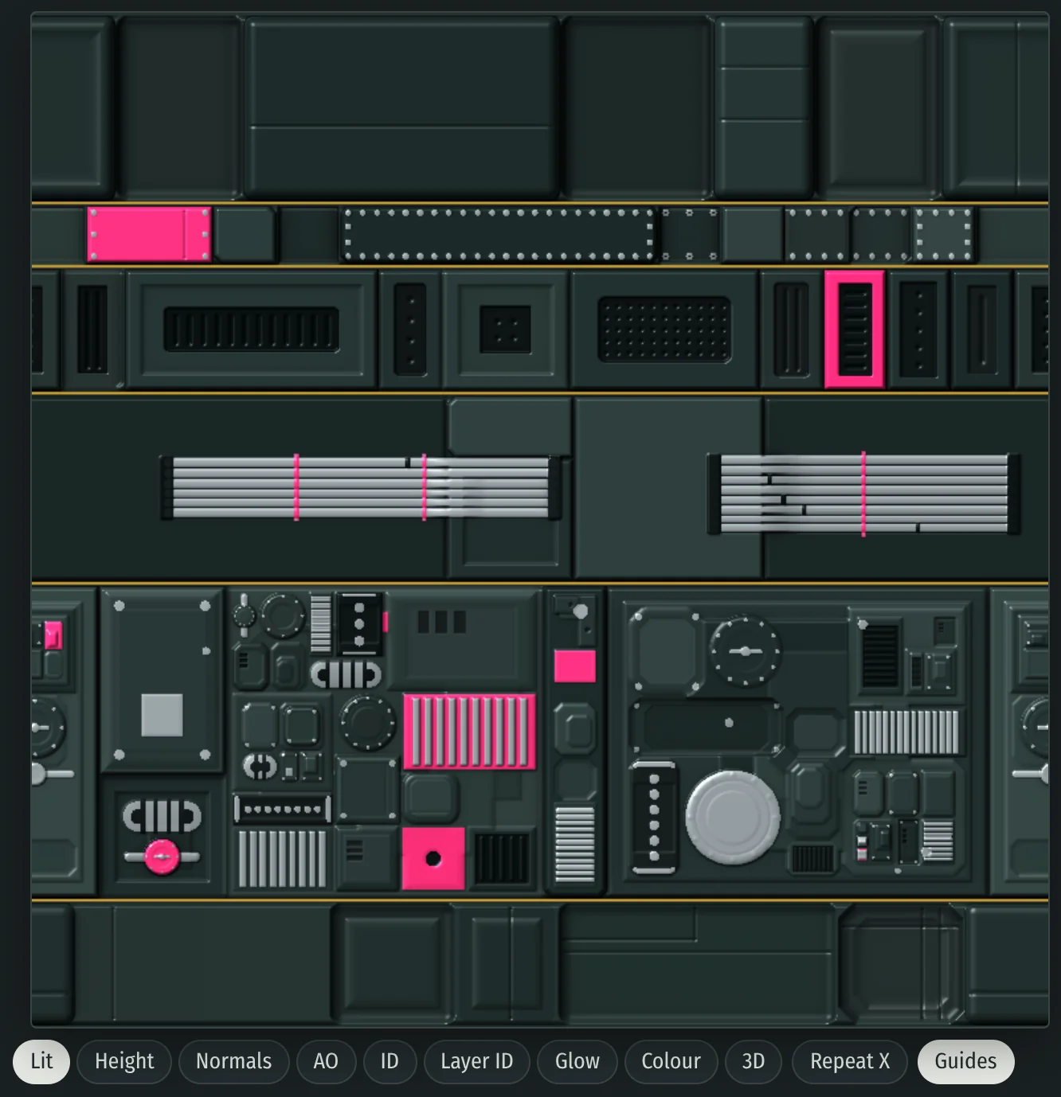
Task: Open the 3D preview mode
Action: [x=753, y=1061]
